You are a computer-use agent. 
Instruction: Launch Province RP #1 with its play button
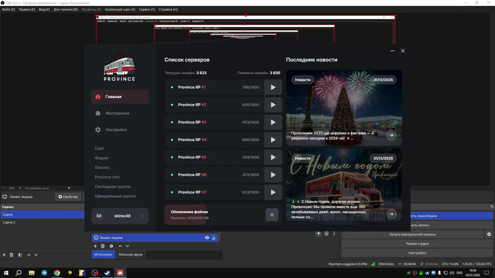click(273, 87)
